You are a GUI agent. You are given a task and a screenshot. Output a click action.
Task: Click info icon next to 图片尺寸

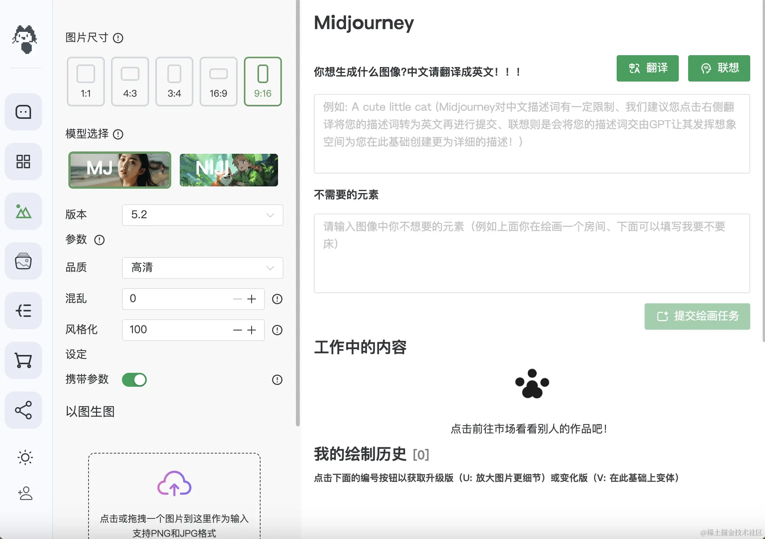tap(118, 38)
